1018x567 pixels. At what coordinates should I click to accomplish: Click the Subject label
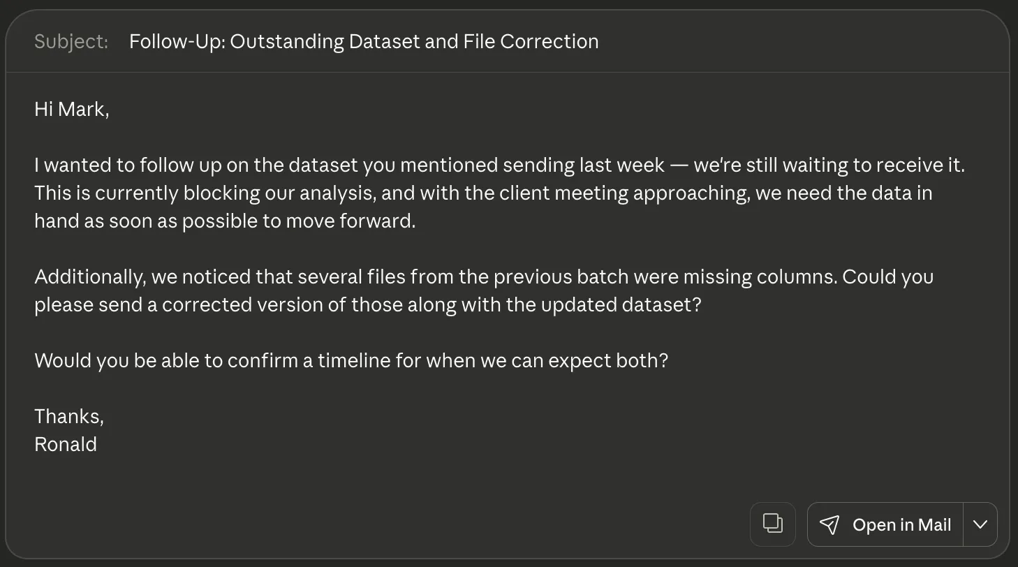point(71,42)
